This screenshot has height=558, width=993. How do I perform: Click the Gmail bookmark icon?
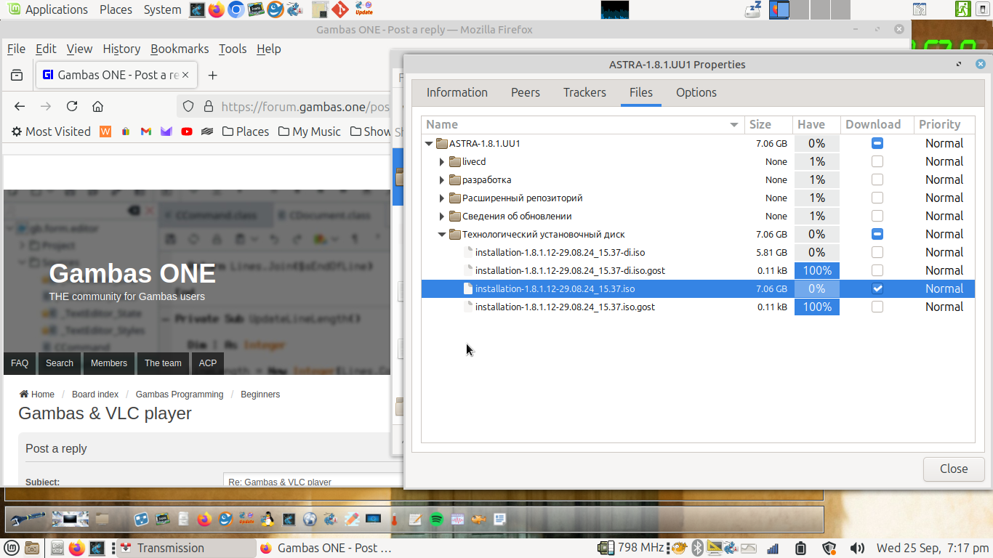point(146,132)
